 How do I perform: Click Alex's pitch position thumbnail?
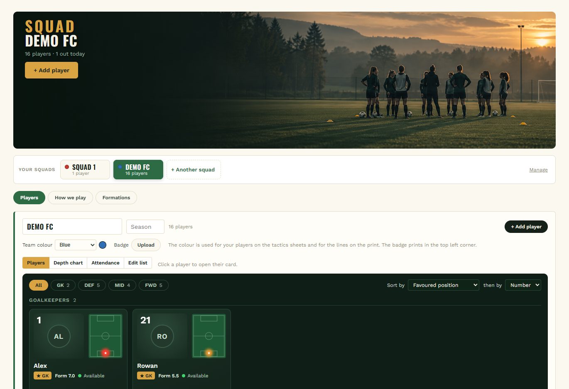[x=105, y=336]
